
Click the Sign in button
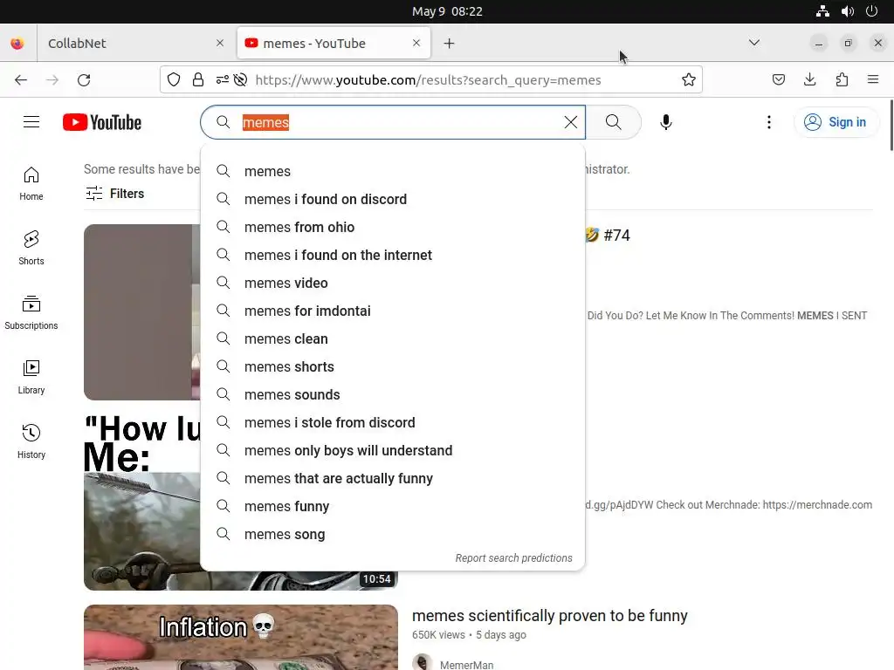click(836, 122)
